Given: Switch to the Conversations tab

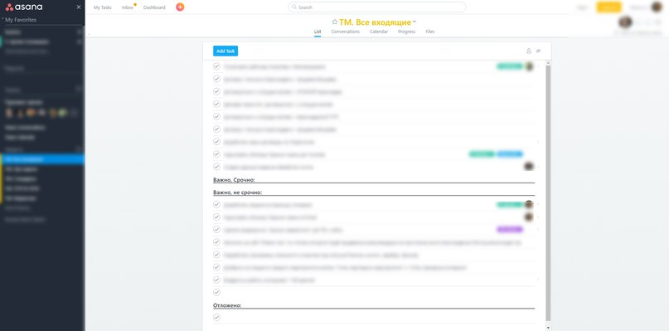Looking at the screenshot, I should pos(345,32).
